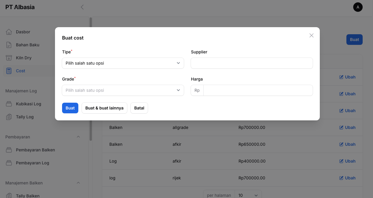Image resolution: width=373 pixels, height=198 pixels.
Task: Click the Pembayaran Balken icon
Action: [9, 150]
